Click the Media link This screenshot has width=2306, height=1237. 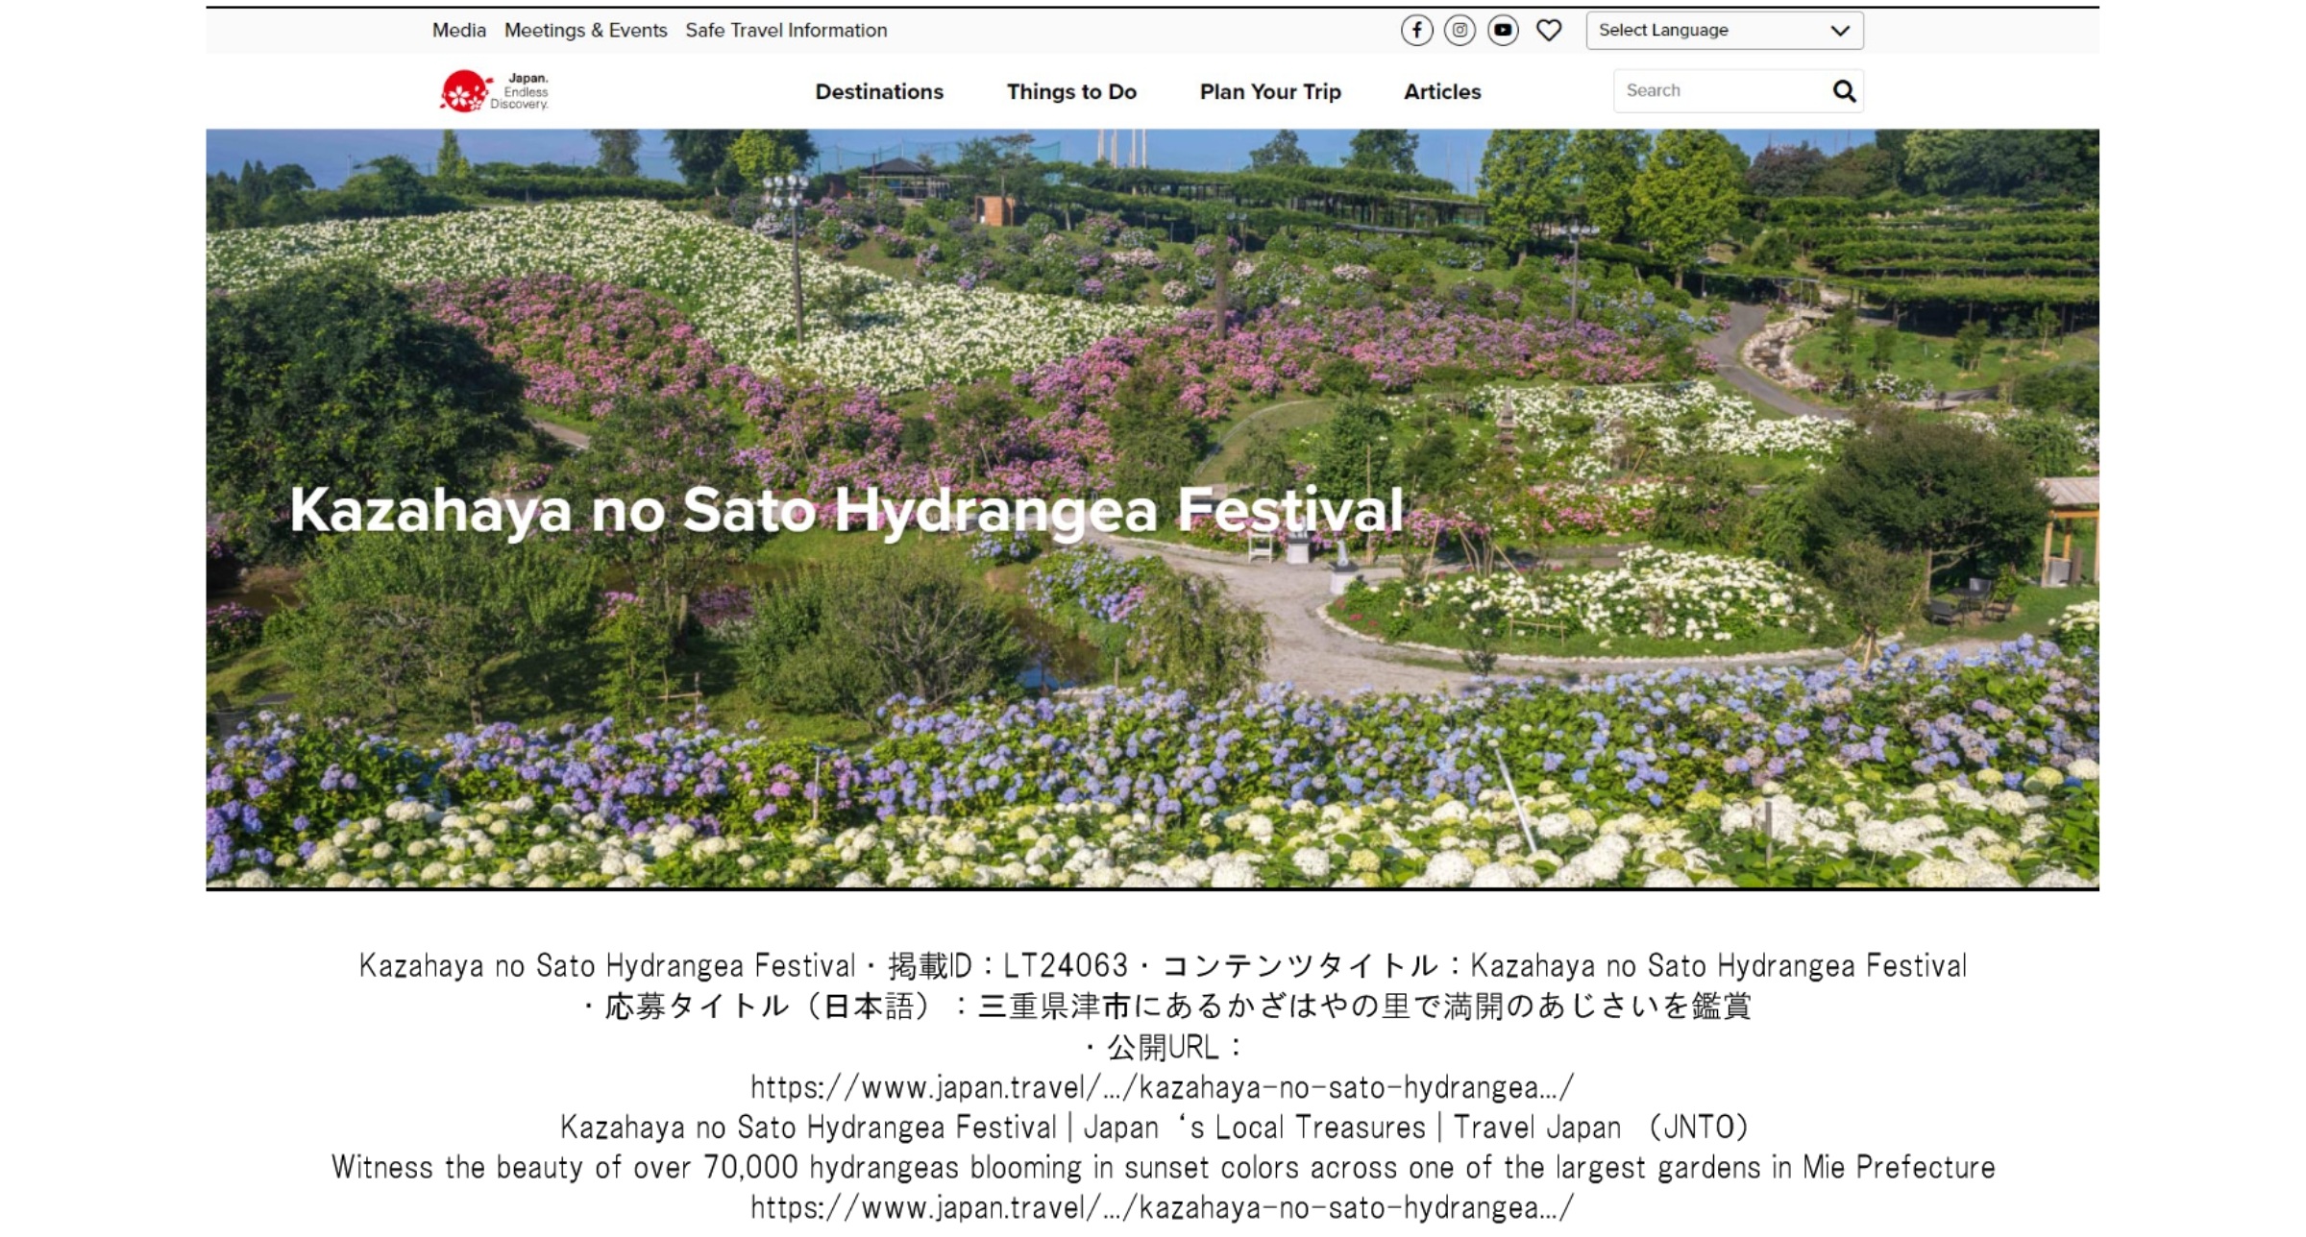[x=458, y=30]
